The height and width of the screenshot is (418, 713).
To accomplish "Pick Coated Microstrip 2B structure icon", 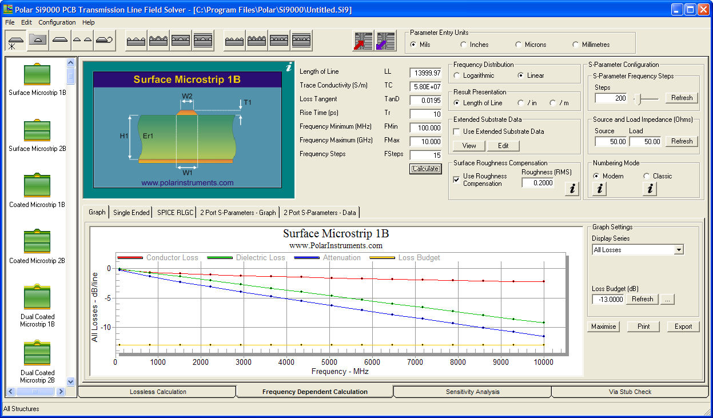I will (37, 241).
